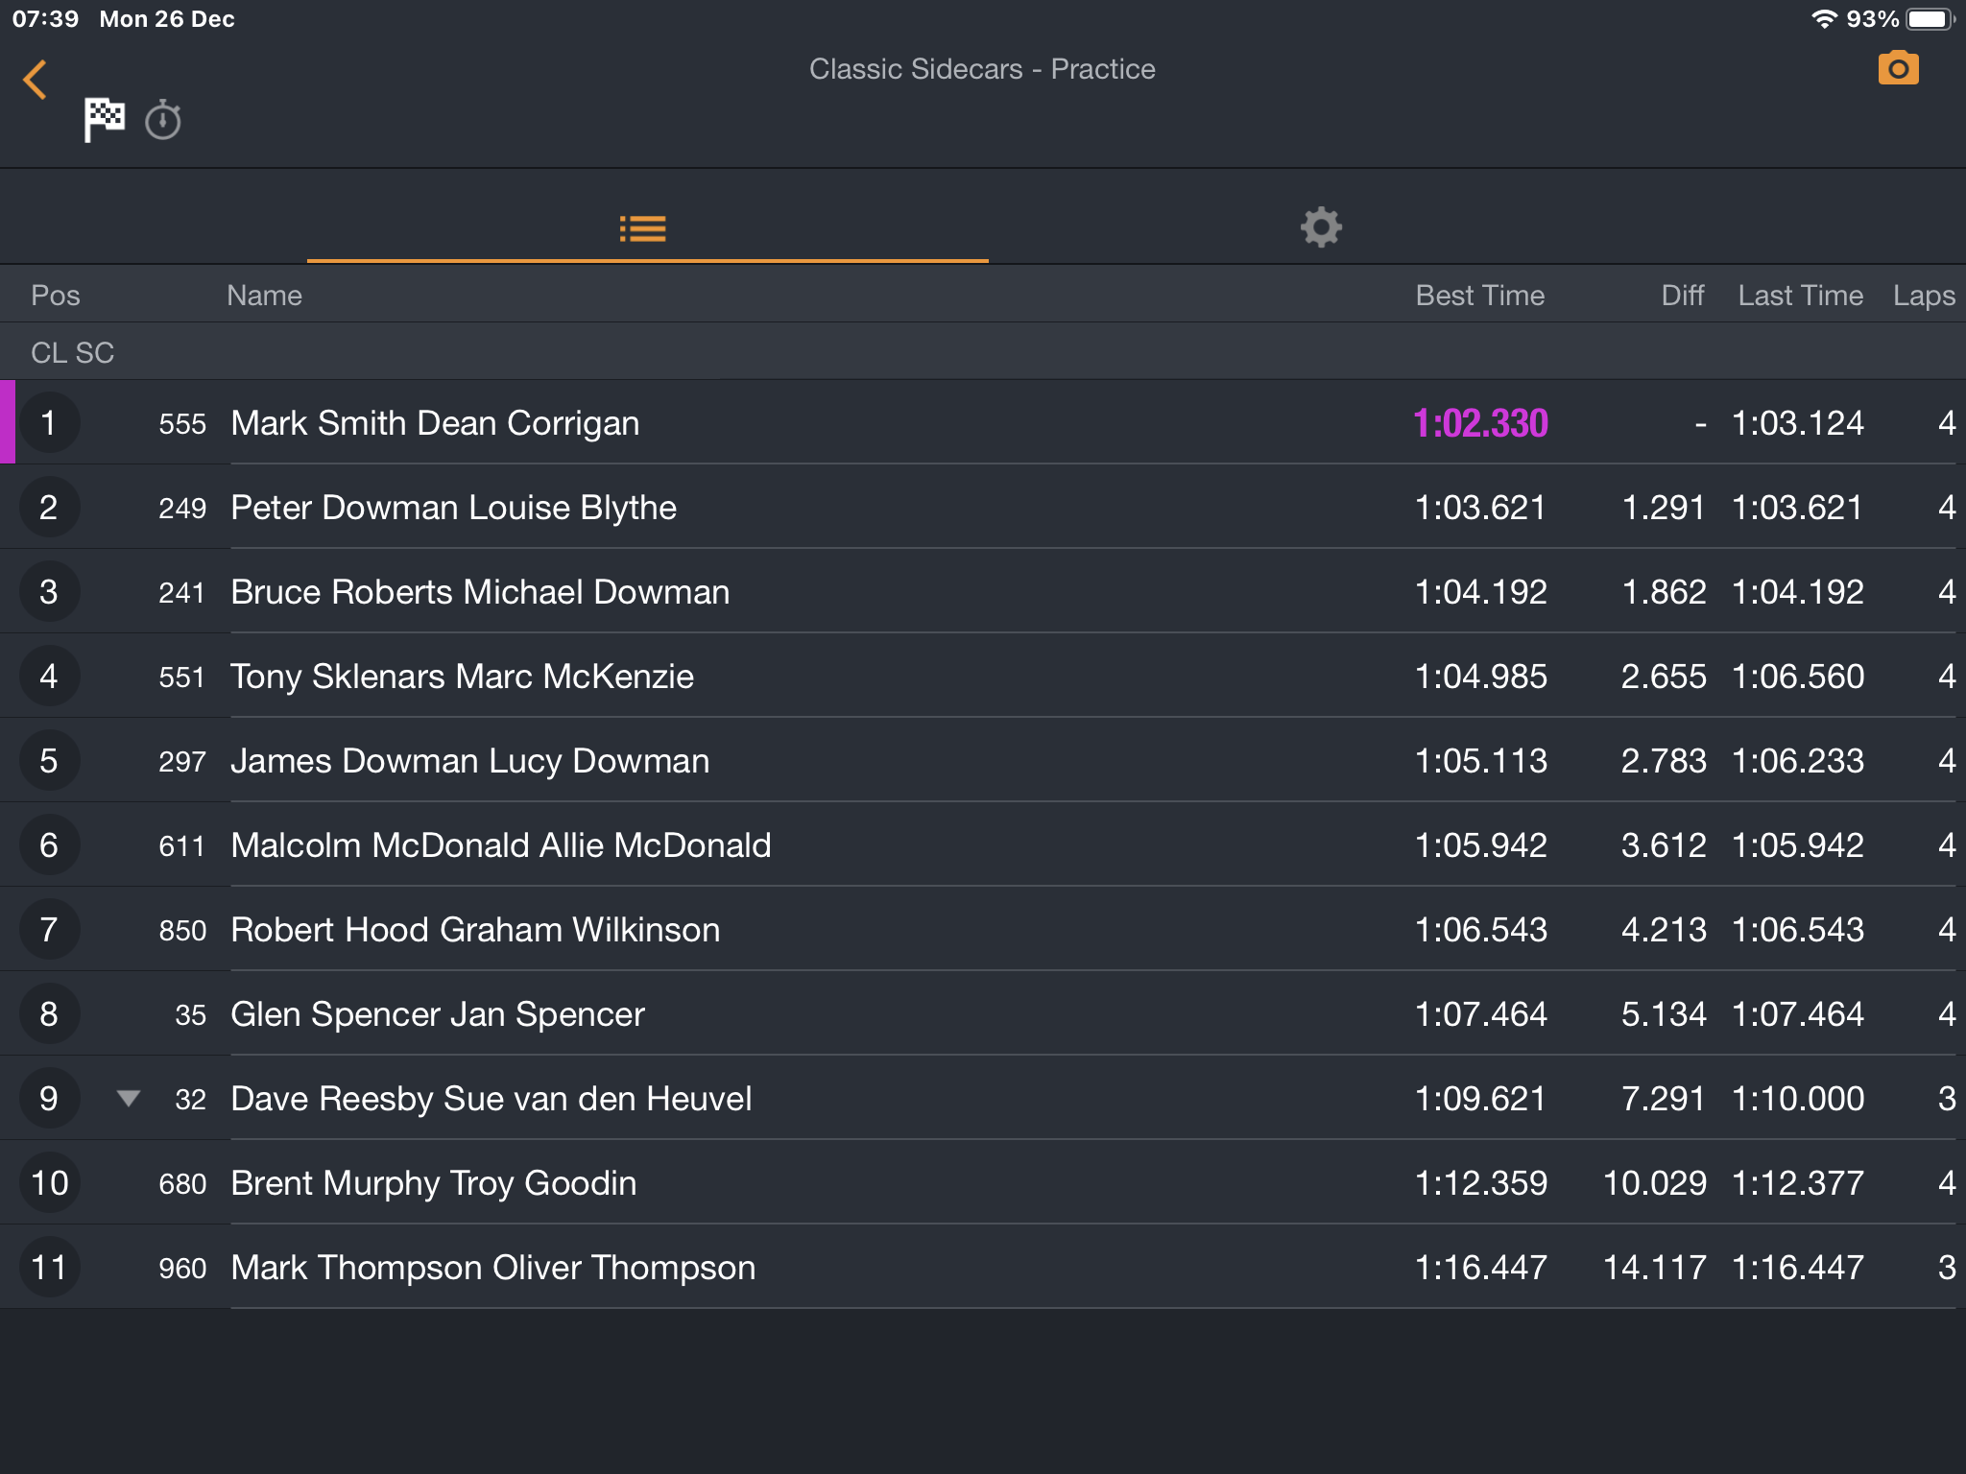Select sidecar number 297
This screenshot has width=1966, height=1474.
click(182, 762)
